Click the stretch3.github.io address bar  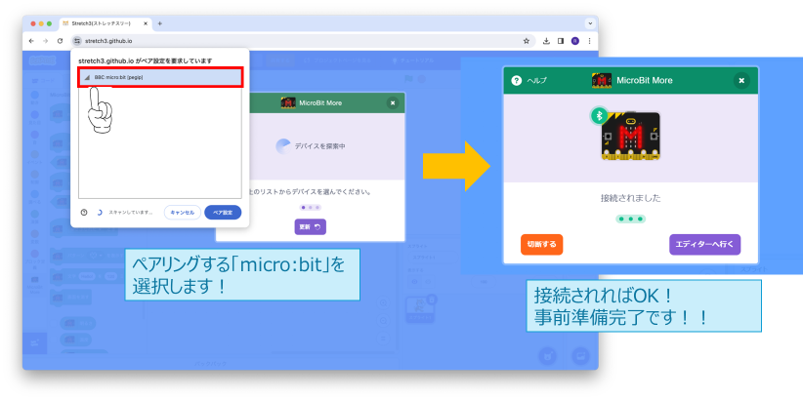tap(302, 41)
